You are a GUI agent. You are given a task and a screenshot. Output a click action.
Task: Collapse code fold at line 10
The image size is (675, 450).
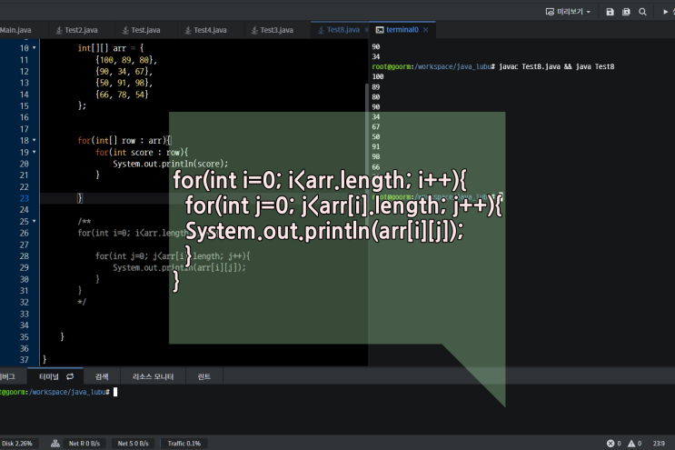click(34, 48)
